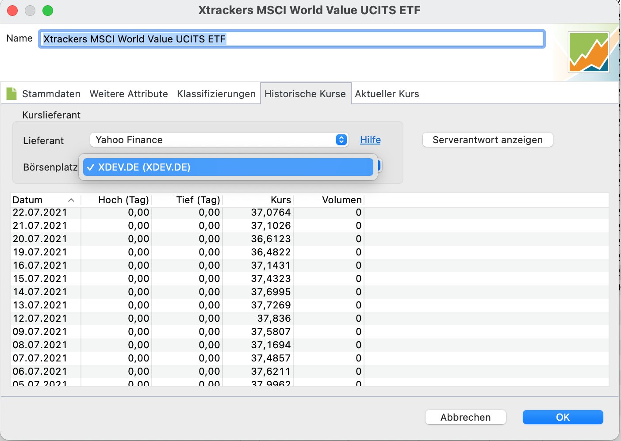Click the Kurs value 37,5807
The height and width of the screenshot is (441, 621).
[x=271, y=331]
